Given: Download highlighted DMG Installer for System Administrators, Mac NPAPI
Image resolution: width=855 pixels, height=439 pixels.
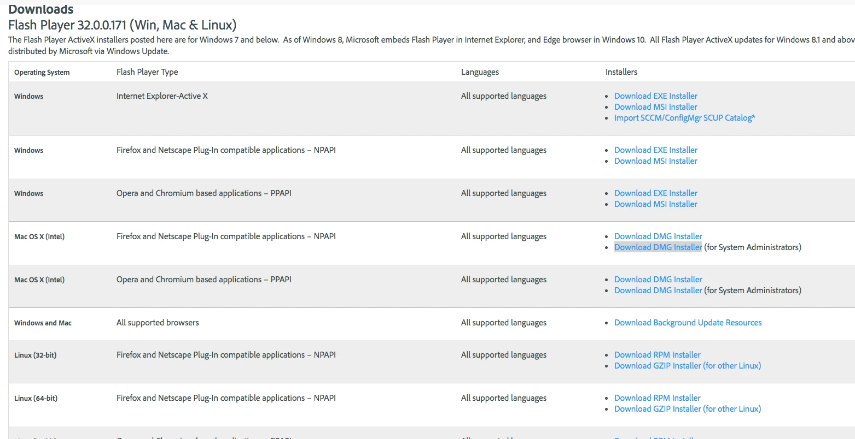Looking at the screenshot, I should tap(658, 247).
